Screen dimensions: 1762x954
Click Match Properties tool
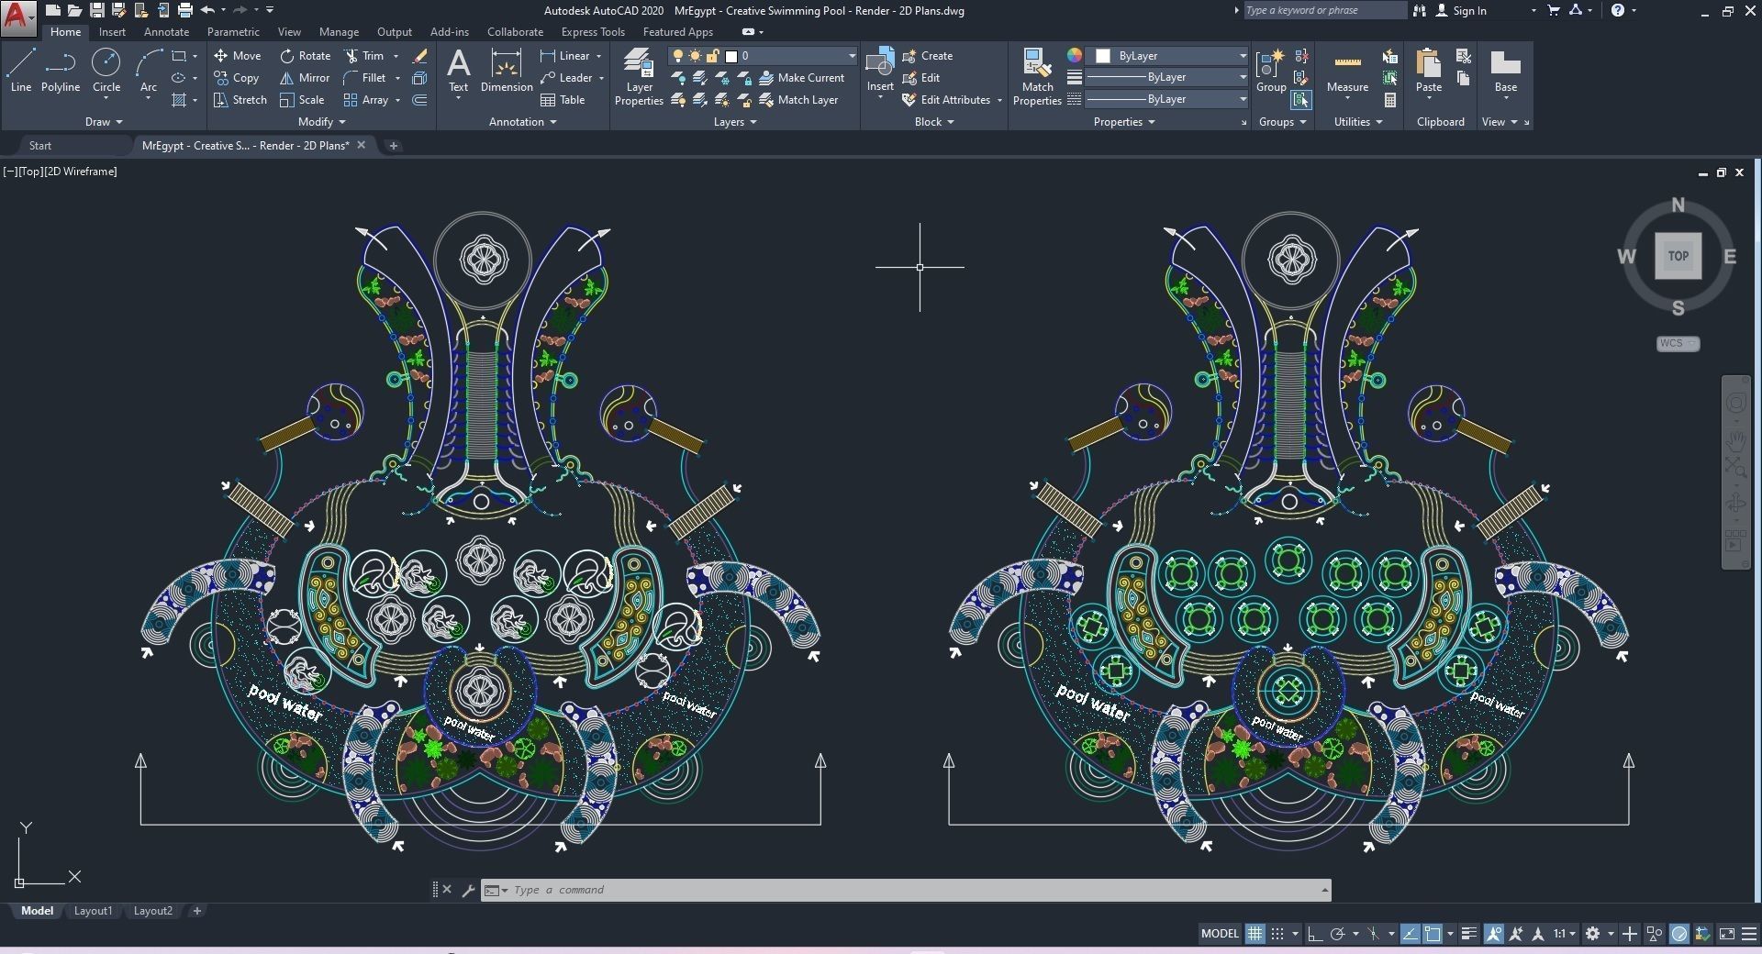coord(1037,77)
